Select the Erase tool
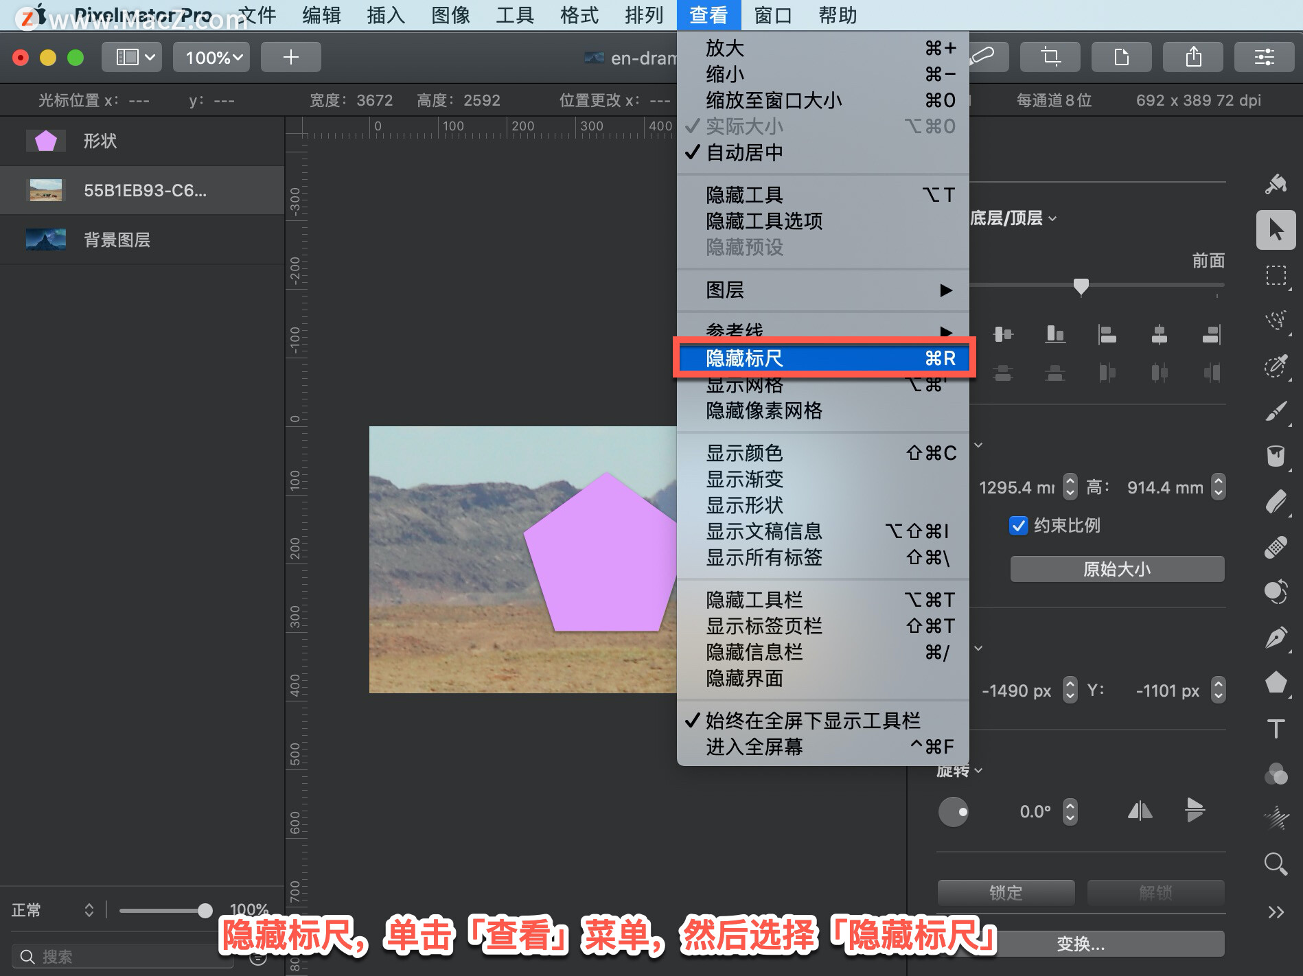This screenshot has width=1303, height=976. tap(1276, 502)
